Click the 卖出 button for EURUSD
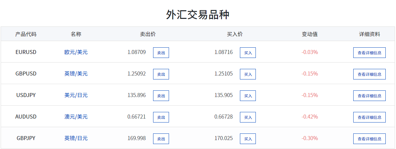 (x=161, y=53)
